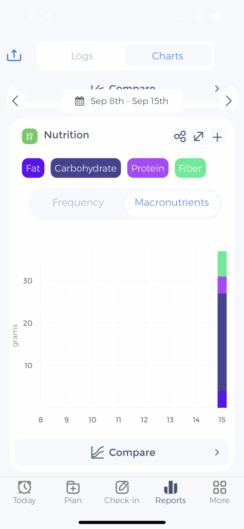Open Compare details via its chevron
244x529 pixels.
pos(217,452)
